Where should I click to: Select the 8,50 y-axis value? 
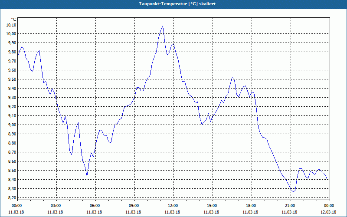[12, 171]
